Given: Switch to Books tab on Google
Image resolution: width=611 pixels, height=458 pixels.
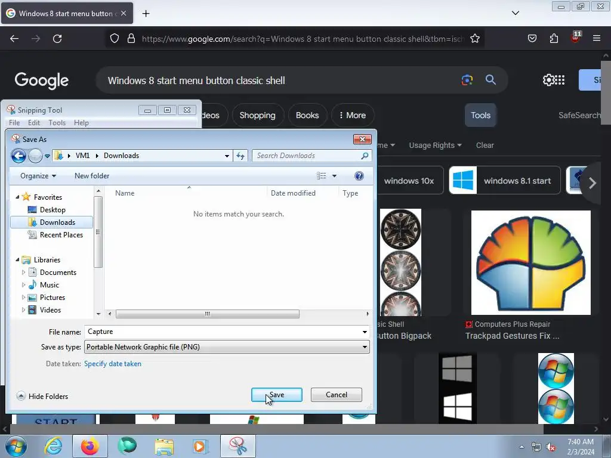Looking at the screenshot, I should [x=307, y=115].
